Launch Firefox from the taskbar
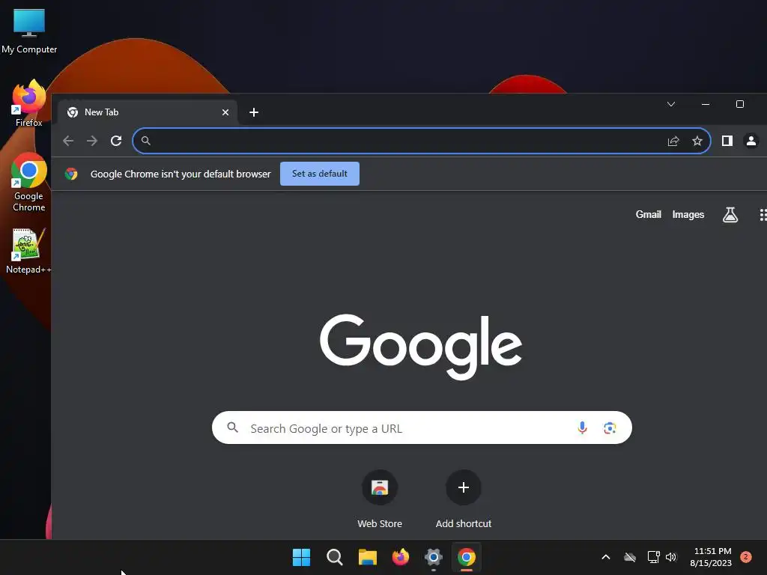767x575 pixels. click(401, 557)
